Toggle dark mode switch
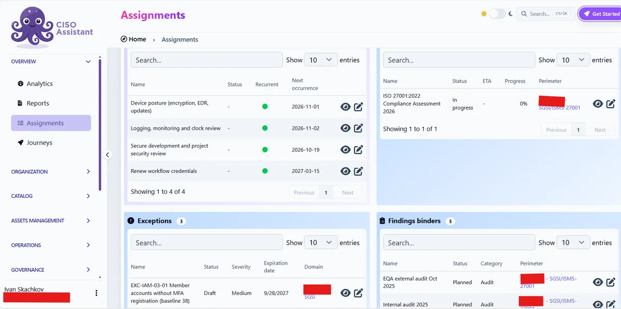The height and width of the screenshot is (309, 621). (x=497, y=14)
